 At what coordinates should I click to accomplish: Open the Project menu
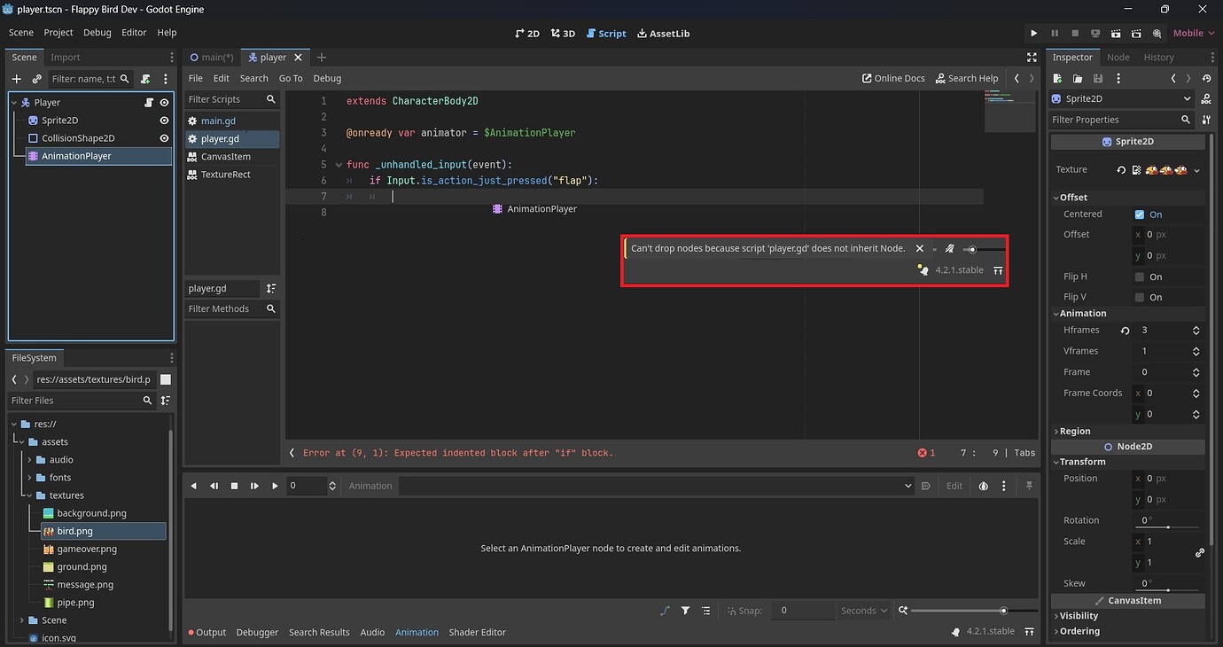coord(58,32)
